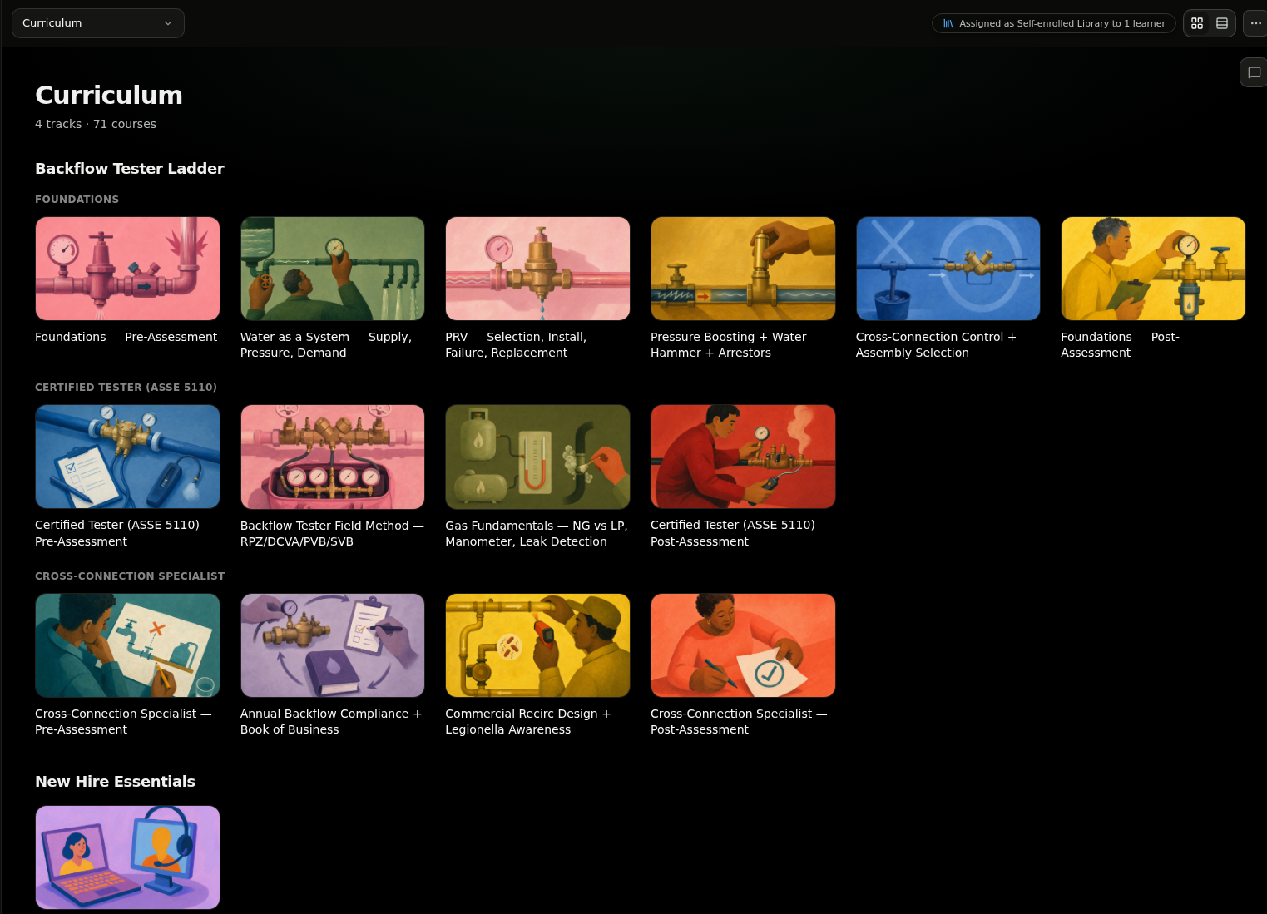Open Cross-Connection Specialist Pre-Assessment thumbnail
Image resolution: width=1267 pixels, height=914 pixels.
[127, 645]
